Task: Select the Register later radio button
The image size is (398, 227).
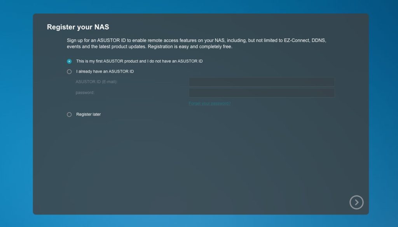Action: click(69, 115)
